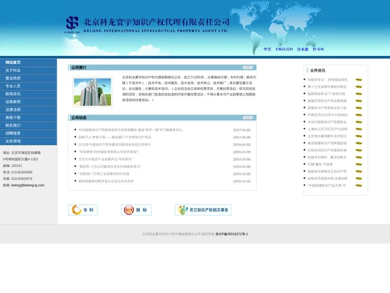Open the first industry news item under 业界资讯
390x293 pixels.
[327, 80]
